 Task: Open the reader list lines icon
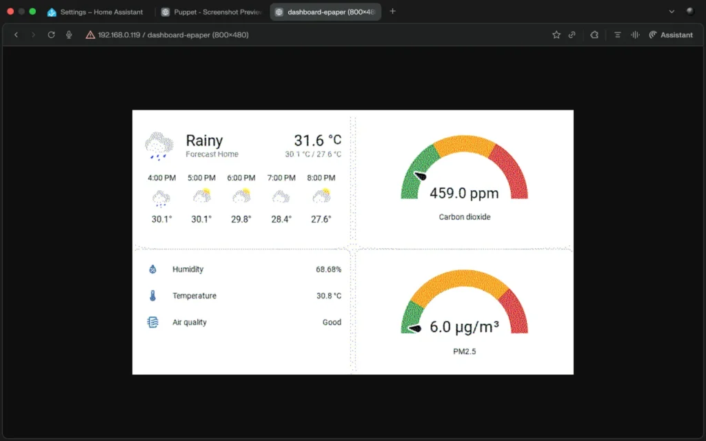(617, 34)
